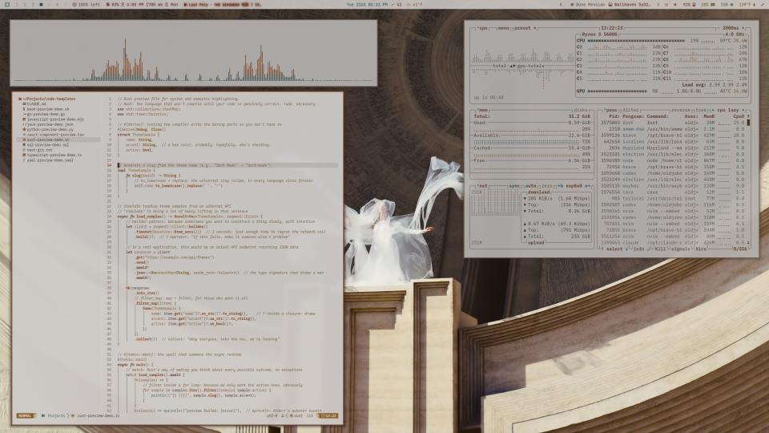Click the braces icon next to json-preview-demo.json
769x433 pixels.
point(24,124)
